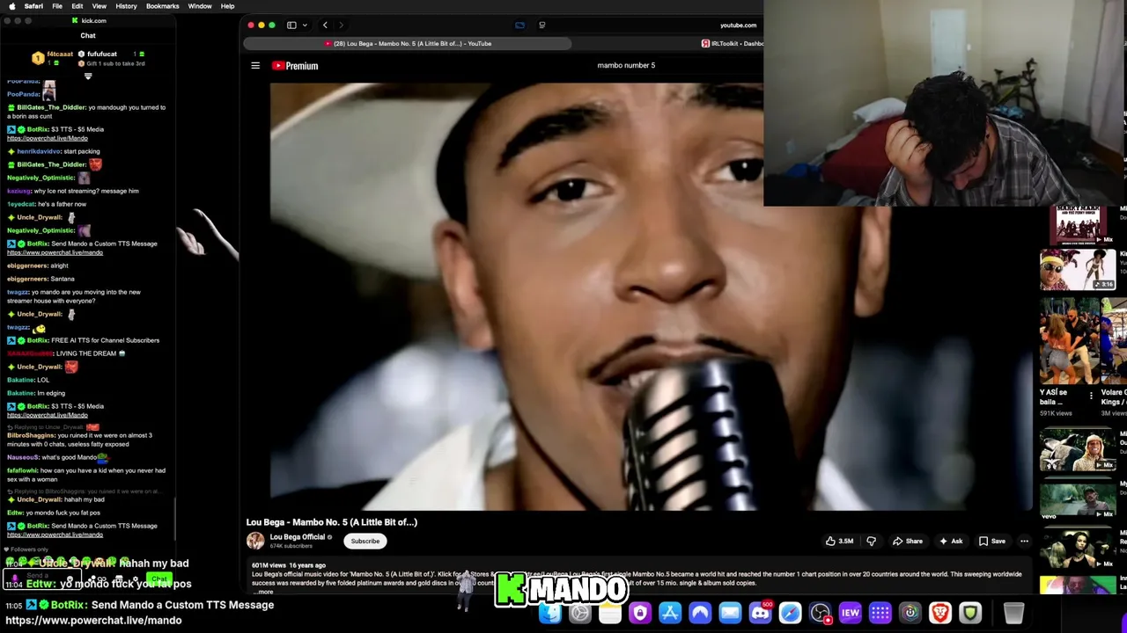Go forward in Safari history
Image resolution: width=1127 pixels, height=633 pixels.
pos(341,25)
